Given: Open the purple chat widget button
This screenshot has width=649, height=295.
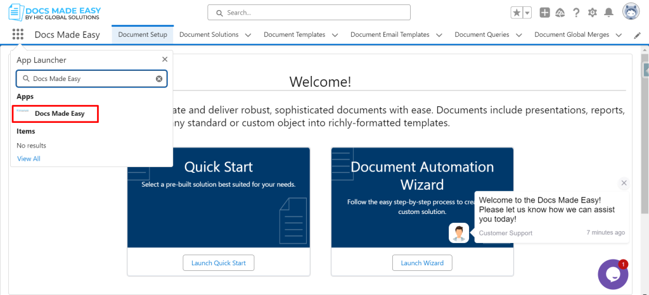Looking at the screenshot, I should click(613, 274).
